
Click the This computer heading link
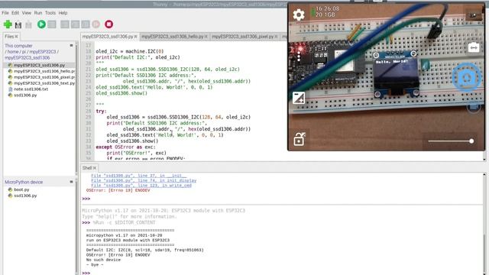pos(18,46)
